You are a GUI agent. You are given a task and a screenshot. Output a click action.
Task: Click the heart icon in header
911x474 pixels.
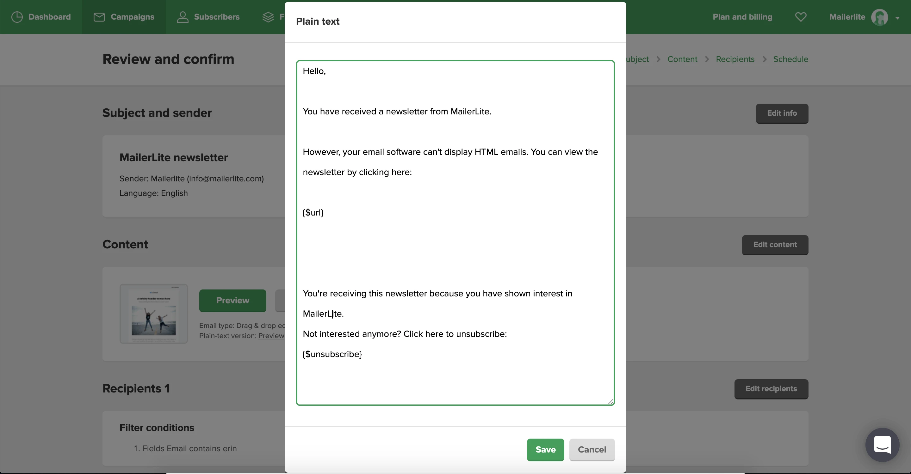(x=801, y=17)
